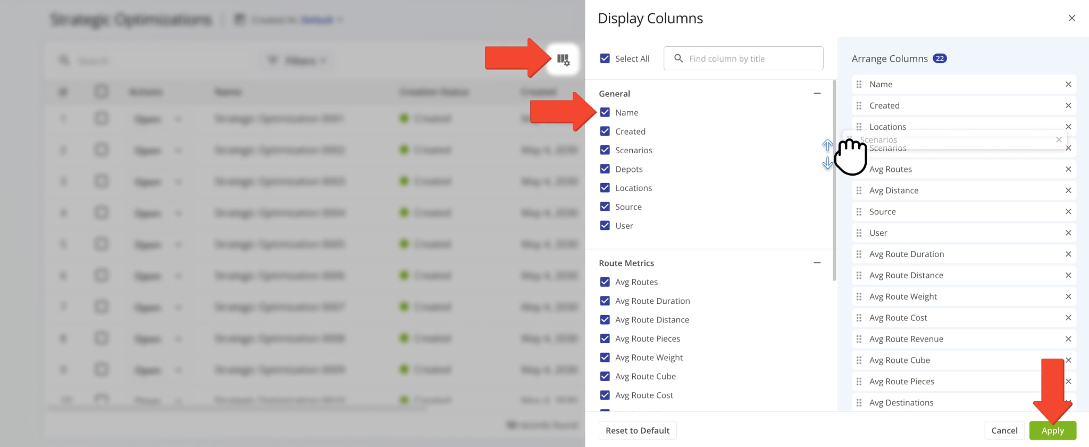Close the Display Columns panel
1089x447 pixels.
point(1071,18)
